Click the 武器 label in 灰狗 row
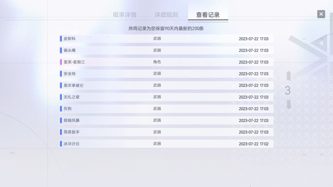Screen dimensions: 333x187 157,109
